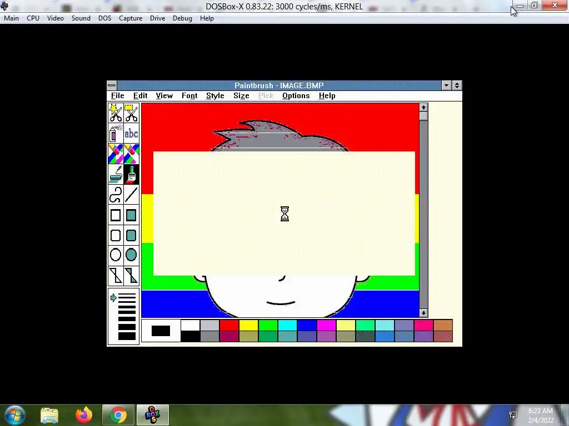
Task: Open DOSBox-X Drive menu
Action: click(157, 18)
